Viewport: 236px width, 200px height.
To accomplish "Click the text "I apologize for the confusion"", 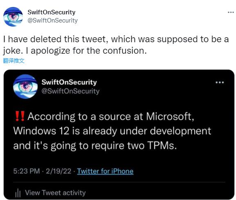I will (86, 51).
